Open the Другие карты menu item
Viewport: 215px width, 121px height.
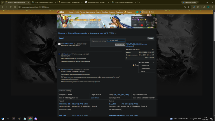(91, 12)
